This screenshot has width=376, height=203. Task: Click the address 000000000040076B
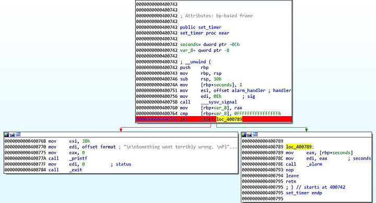coord(25,141)
